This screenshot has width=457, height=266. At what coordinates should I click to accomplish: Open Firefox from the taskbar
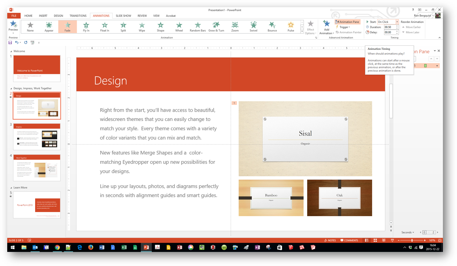point(91,247)
